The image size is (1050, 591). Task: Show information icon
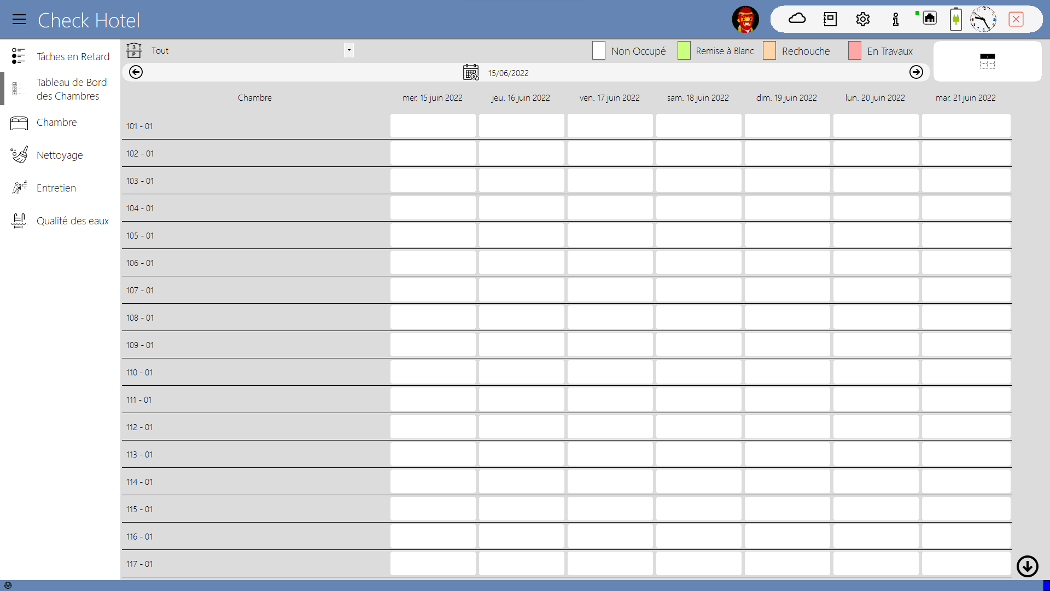click(x=895, y=19)
